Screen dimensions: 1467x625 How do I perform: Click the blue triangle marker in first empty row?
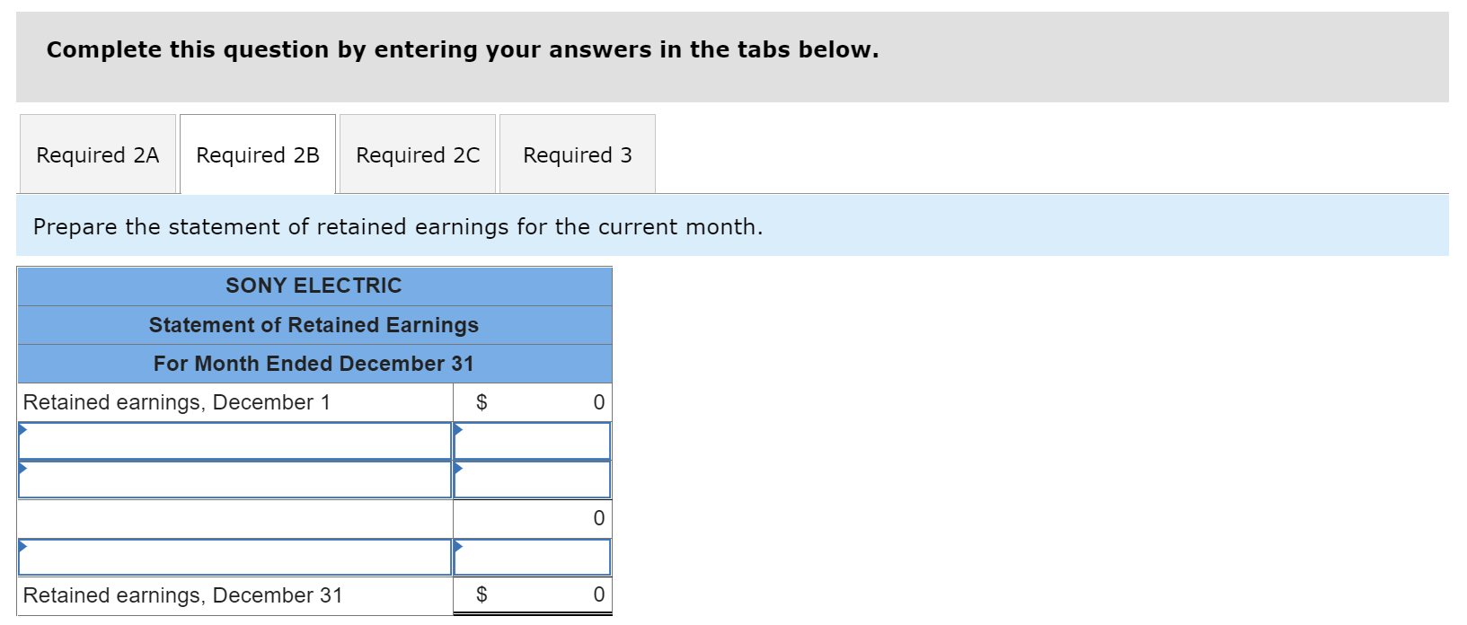[23, 430]
